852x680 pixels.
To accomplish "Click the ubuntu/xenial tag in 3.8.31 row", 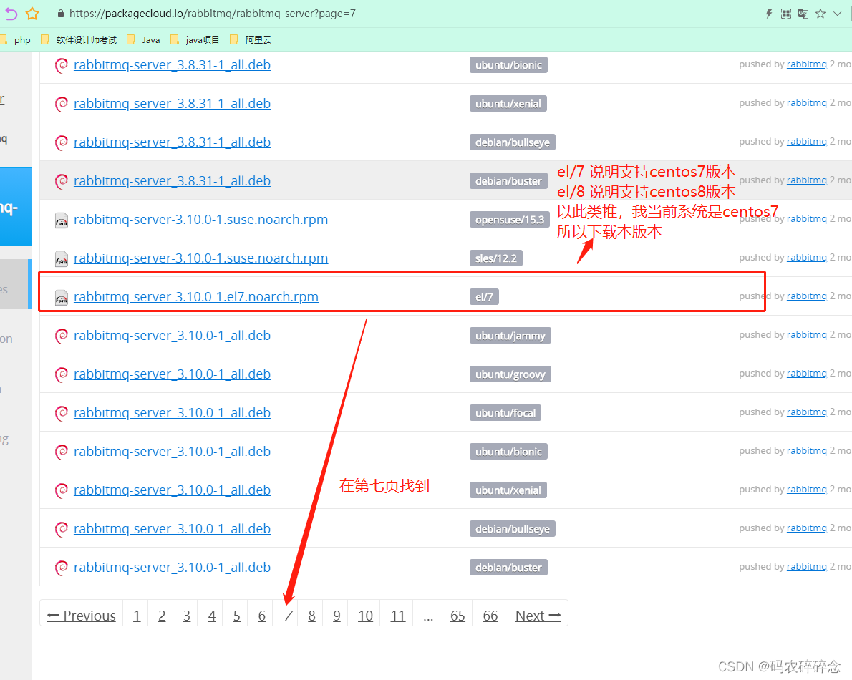I will pos(508,104).
